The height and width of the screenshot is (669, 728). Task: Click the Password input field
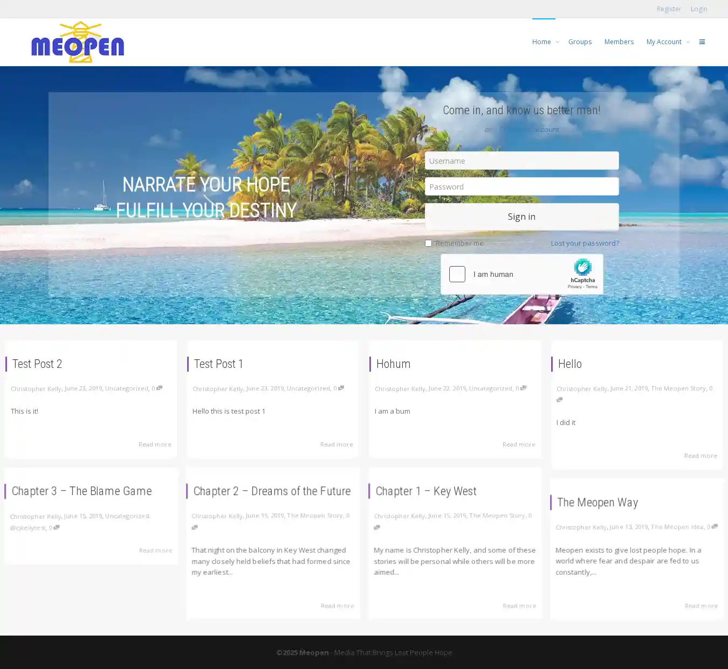[x=521, y=186]
